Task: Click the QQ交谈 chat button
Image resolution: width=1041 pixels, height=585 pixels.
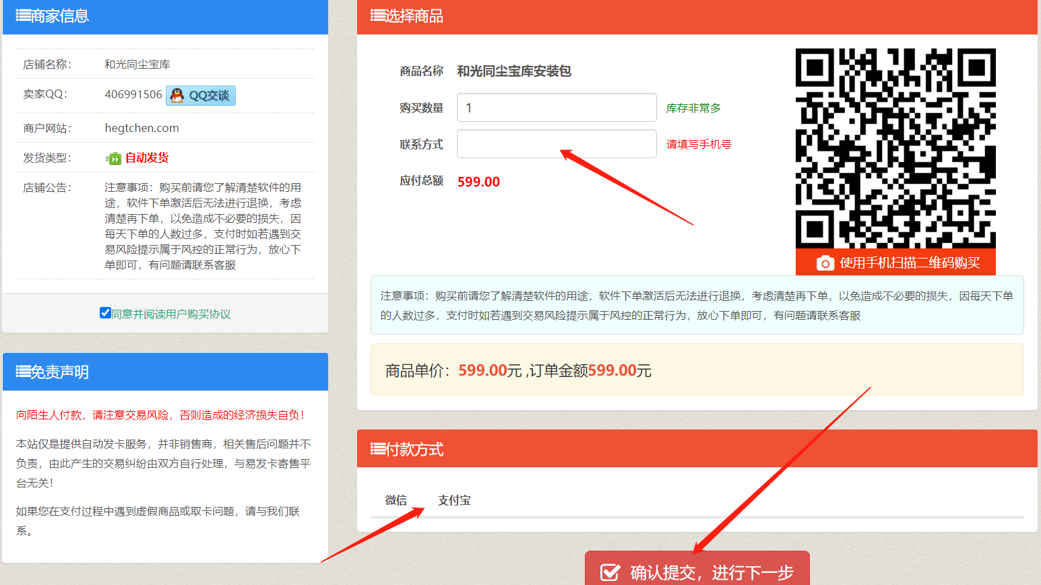Action: tap(200, 95)
